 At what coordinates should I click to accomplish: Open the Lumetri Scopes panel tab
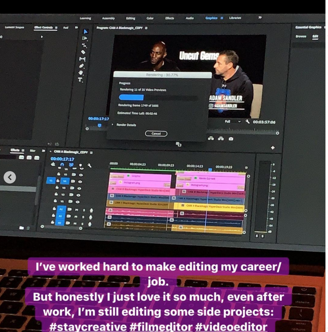[x=14, y=27]
